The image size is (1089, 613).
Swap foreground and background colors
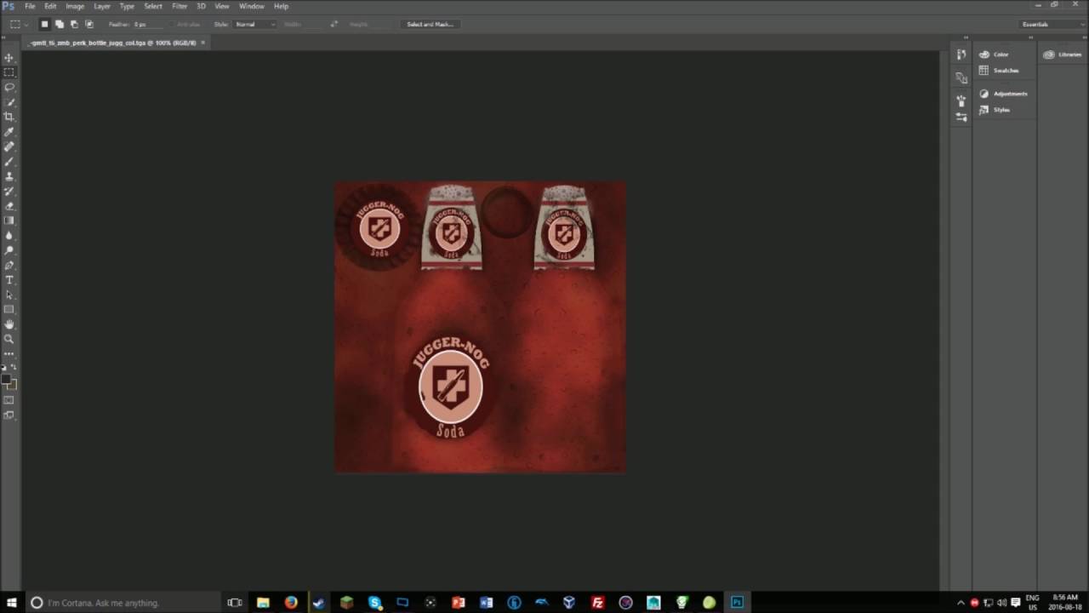pyautogui.click(x=14, y=367)
